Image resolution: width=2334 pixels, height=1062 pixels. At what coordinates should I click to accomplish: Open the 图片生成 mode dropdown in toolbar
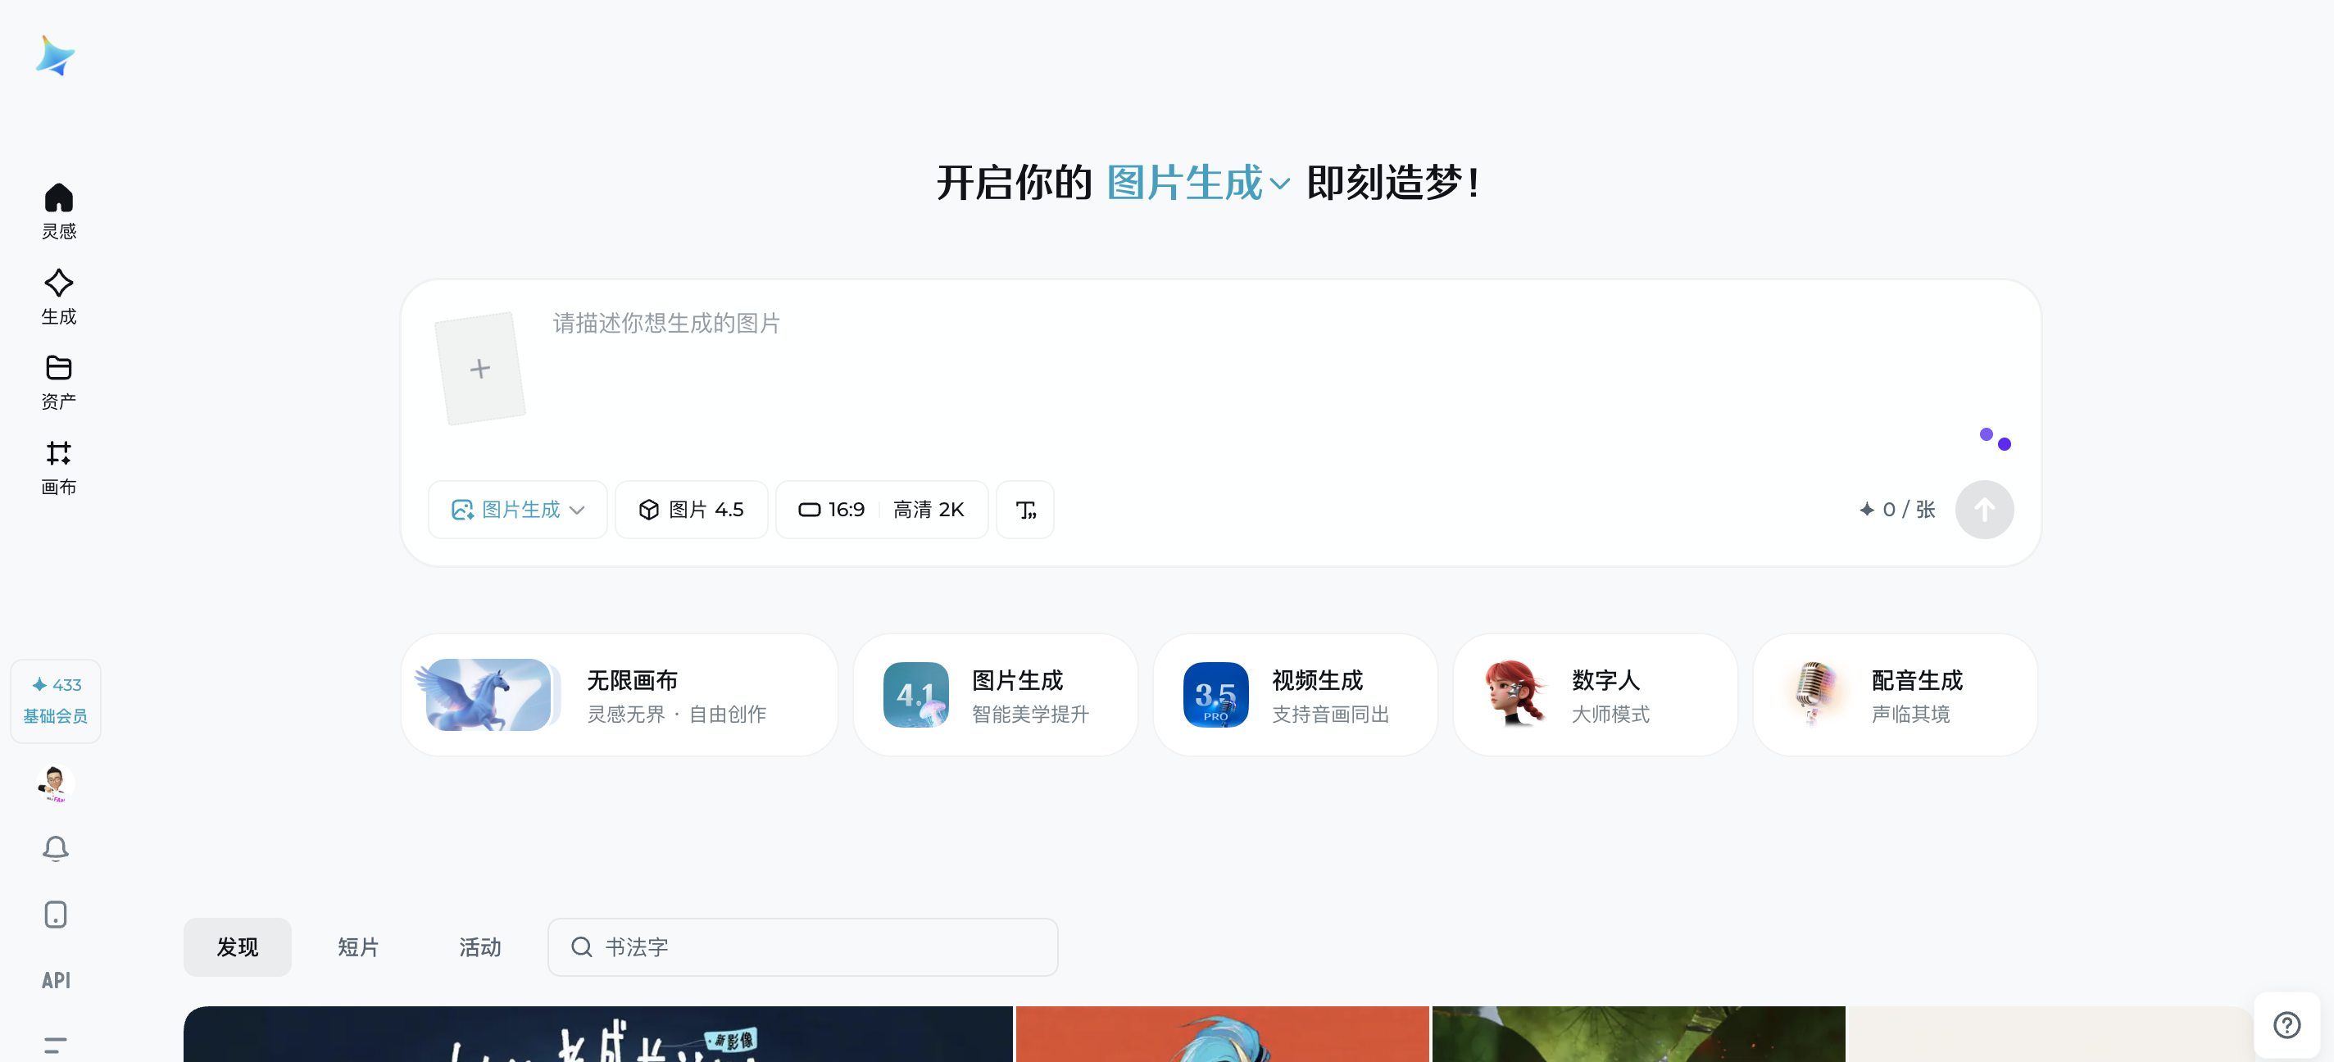tap(517, 509)
